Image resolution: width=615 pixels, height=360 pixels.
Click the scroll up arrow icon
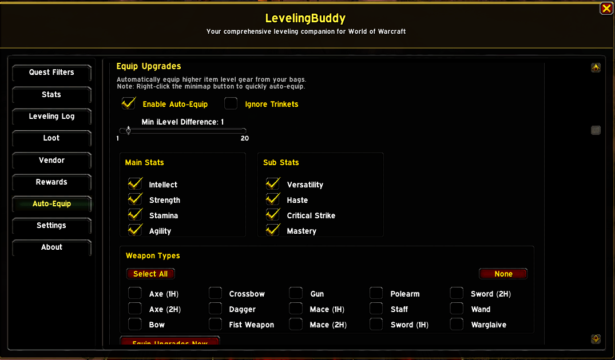(596, 68)
